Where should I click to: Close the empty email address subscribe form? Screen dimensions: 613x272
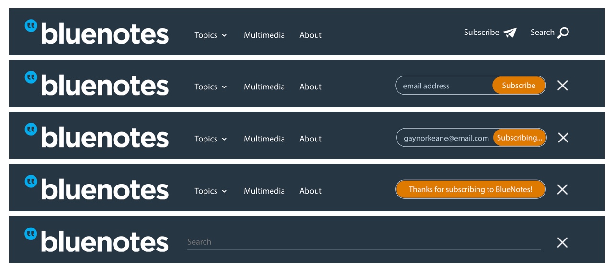click(563, 86)
